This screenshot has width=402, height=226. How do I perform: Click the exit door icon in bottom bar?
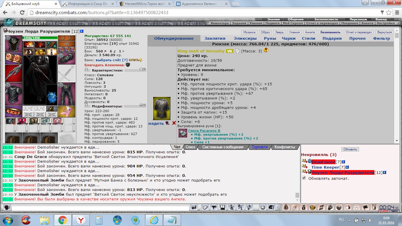click(374, 207)
